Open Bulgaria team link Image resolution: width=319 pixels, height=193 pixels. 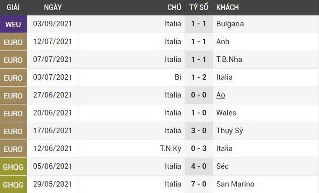pos(230,24)
